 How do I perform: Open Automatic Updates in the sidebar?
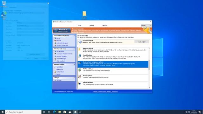coord(62,43)
